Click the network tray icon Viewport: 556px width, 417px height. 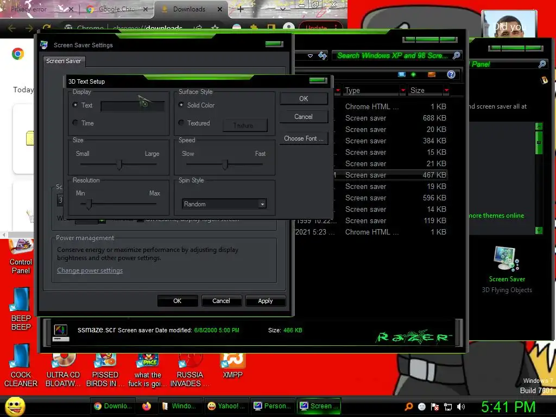click(448, 407)
